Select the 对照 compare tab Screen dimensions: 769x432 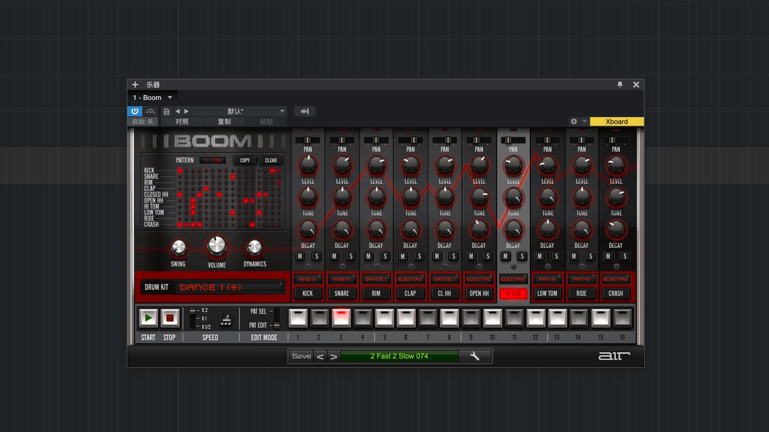tap(182, 122)
